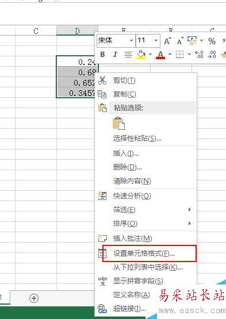
Task: Click cell showing 0.24
Action: click(77, 62)
